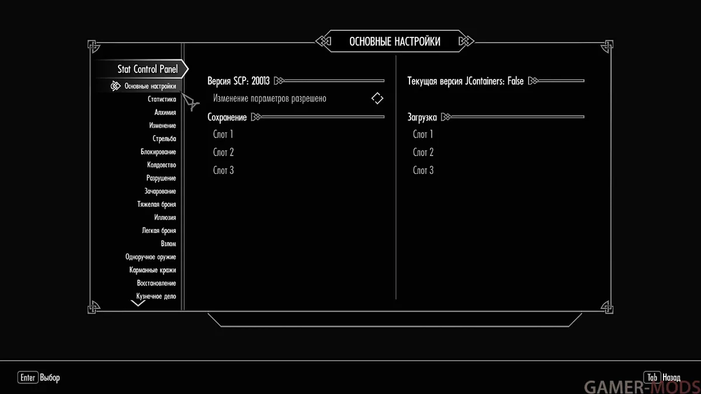Open the Иллюзия skill page
The image size is (701, 394).
[x=165, y=218]
